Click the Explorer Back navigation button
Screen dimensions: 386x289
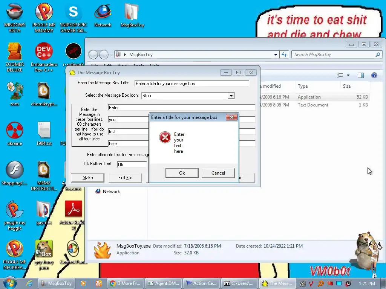pyautogui.click(x=93, y=55)
